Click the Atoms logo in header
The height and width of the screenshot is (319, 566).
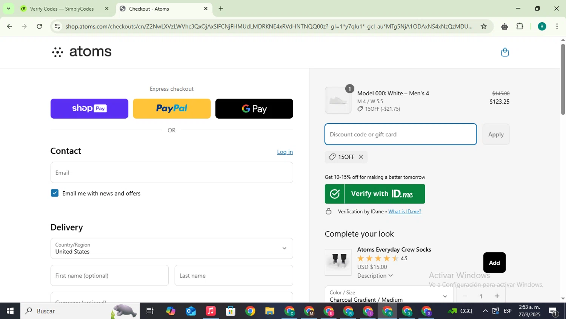point(82,52)
